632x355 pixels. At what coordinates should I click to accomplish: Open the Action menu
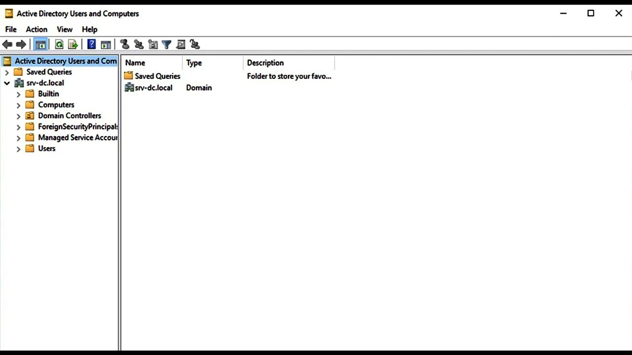[x=37, y=29]
